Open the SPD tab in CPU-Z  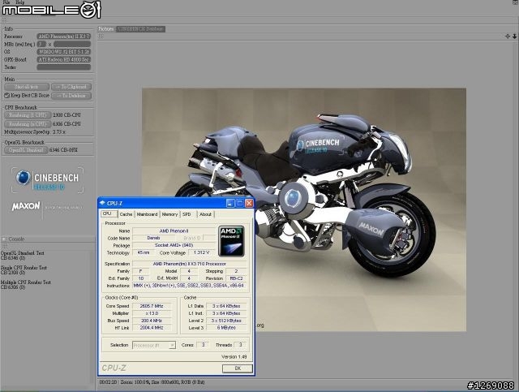pos(187,214)
